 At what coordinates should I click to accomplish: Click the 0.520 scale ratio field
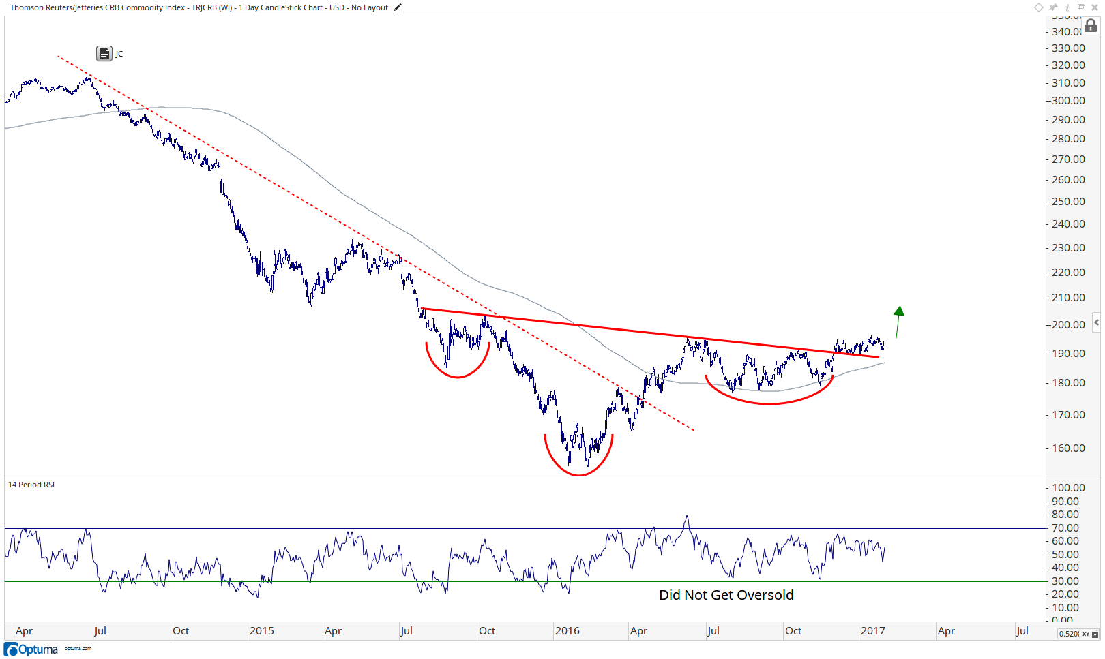pyautogui.click(x=1069, y=634)
